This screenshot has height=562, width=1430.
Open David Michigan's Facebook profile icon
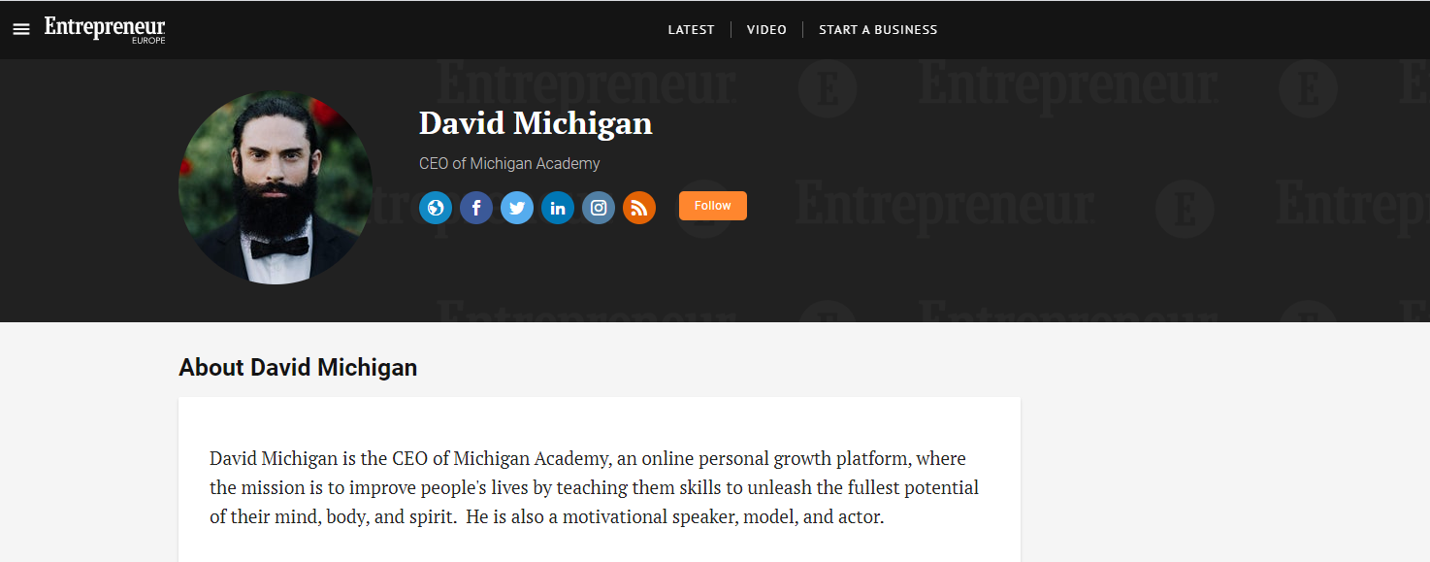pyautogui.click(x=476, y=208)
